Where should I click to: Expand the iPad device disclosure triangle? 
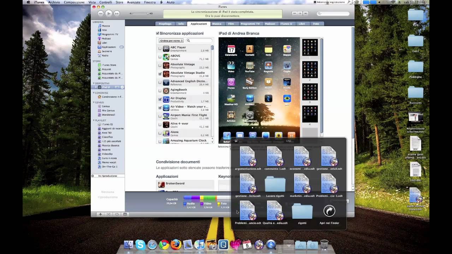tap(96, 87)
